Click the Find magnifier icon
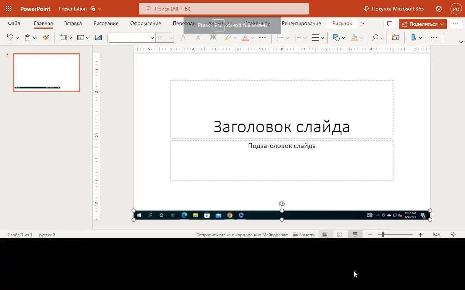The height and width of the screenshot is (290, 465). (x=375, y=37)
